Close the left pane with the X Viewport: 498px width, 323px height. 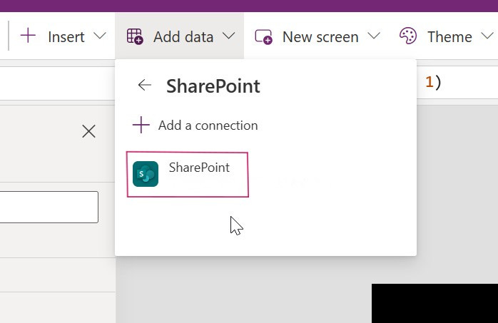tap(88, 131)
